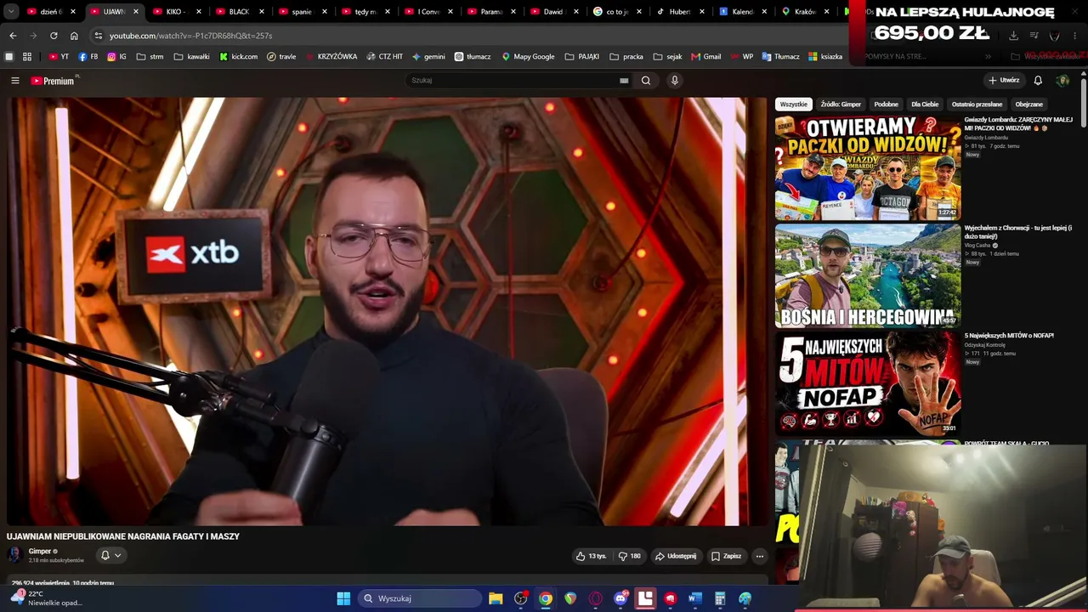1088x612 pixels.
Task: Click the Windows taskbar 'Wyszukaj' search box
Action: tap(420, 598)
